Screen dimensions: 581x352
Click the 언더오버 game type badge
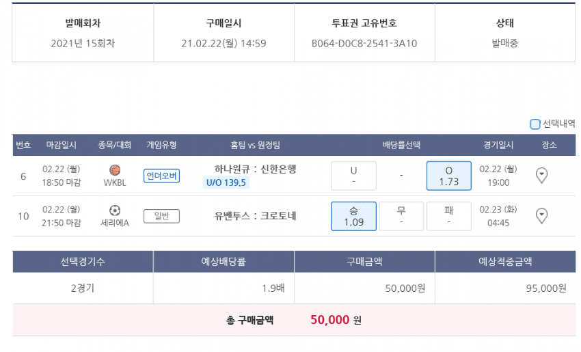coord(161,176)
